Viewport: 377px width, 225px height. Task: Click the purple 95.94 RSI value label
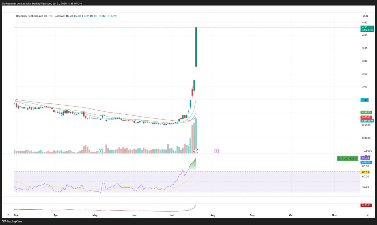click(x=365, y=159)
